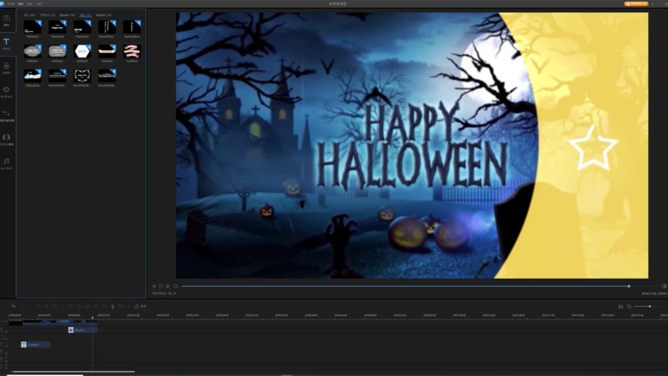The image size is (668, 376).
Task: Adjust the timeline zoom slider
Action: pyautogui.click(x=648, y=307)
